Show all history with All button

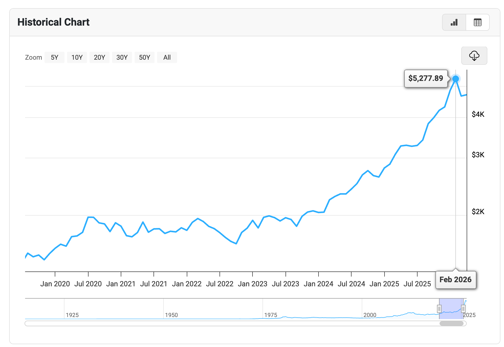[167, 57]
